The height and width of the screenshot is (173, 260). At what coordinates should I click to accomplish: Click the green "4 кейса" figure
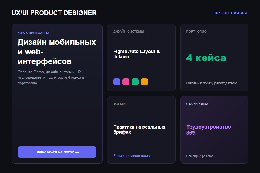[206, 58]
